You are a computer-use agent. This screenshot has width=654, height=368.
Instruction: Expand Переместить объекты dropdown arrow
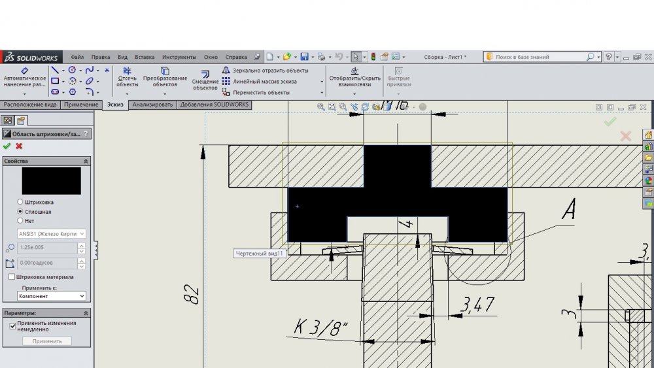tap(322, 93)
